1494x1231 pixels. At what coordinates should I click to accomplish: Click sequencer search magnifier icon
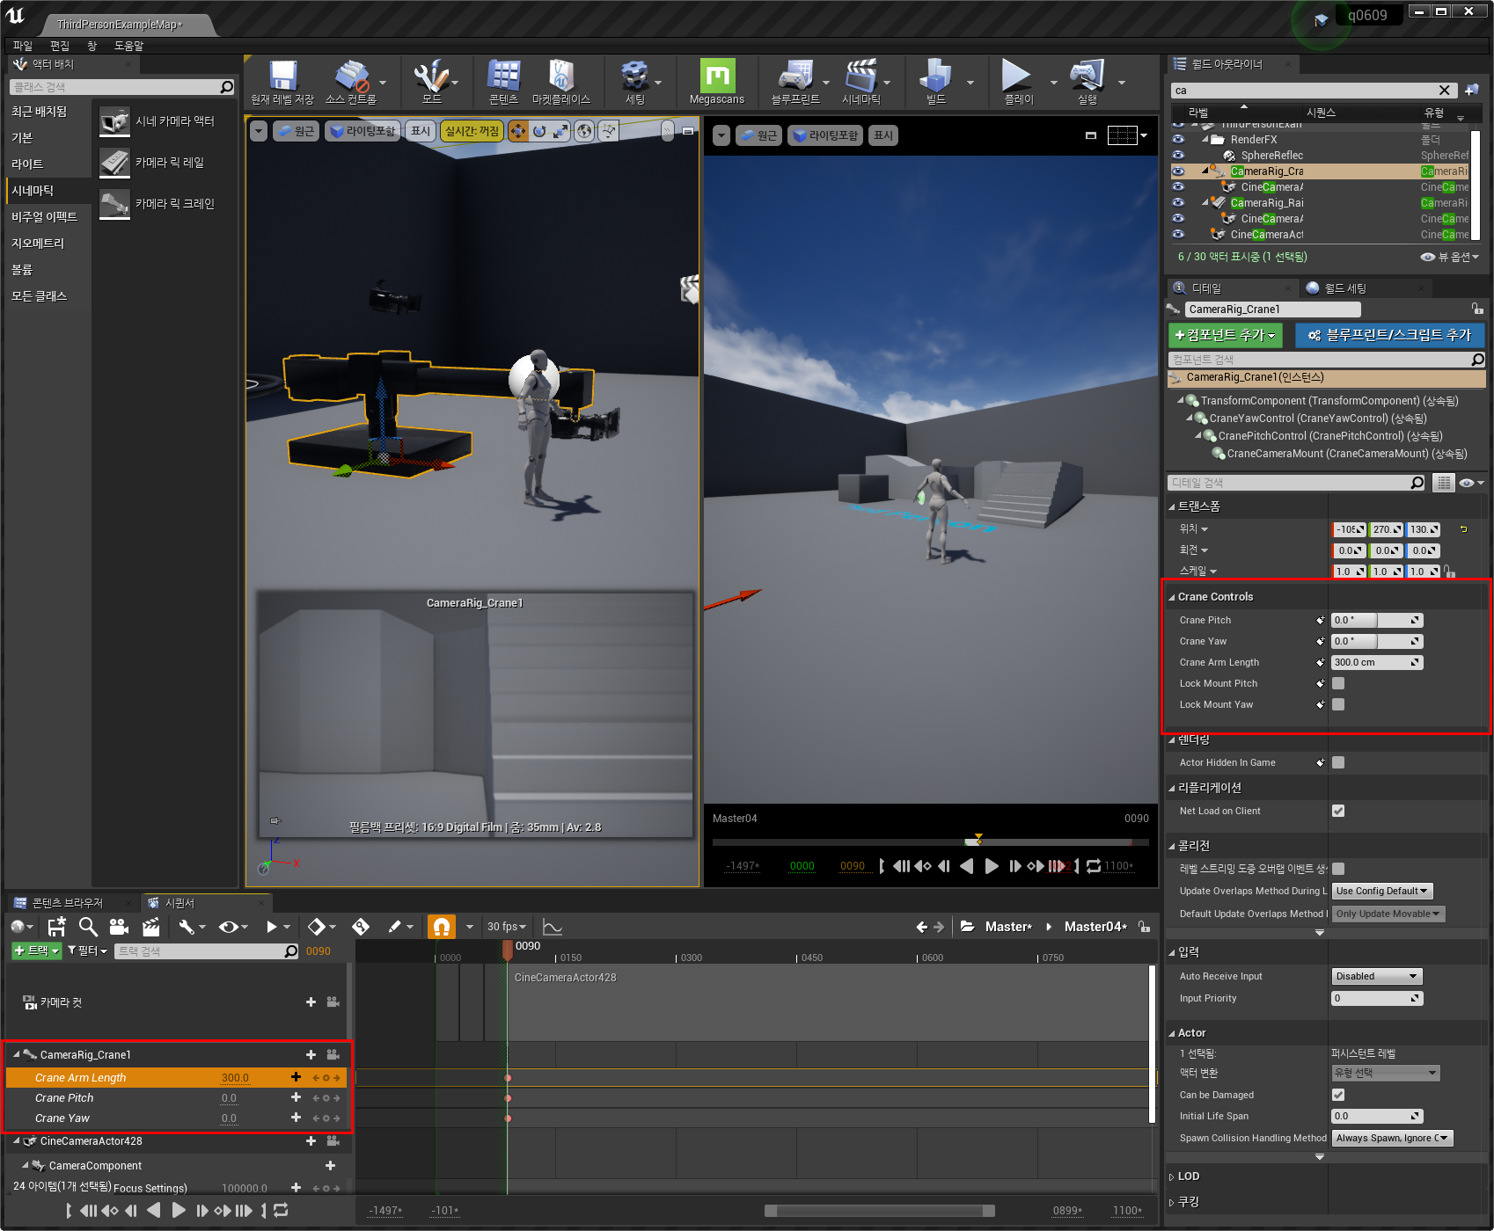point(88,927)
